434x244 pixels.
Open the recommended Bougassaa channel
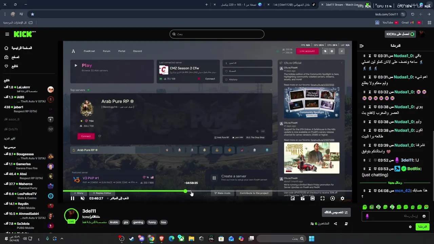(x=29, y=156)
